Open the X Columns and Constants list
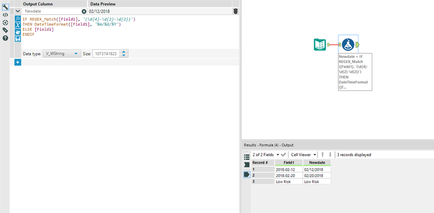Screen dimensions: 434x213 [x=18, y=25]
